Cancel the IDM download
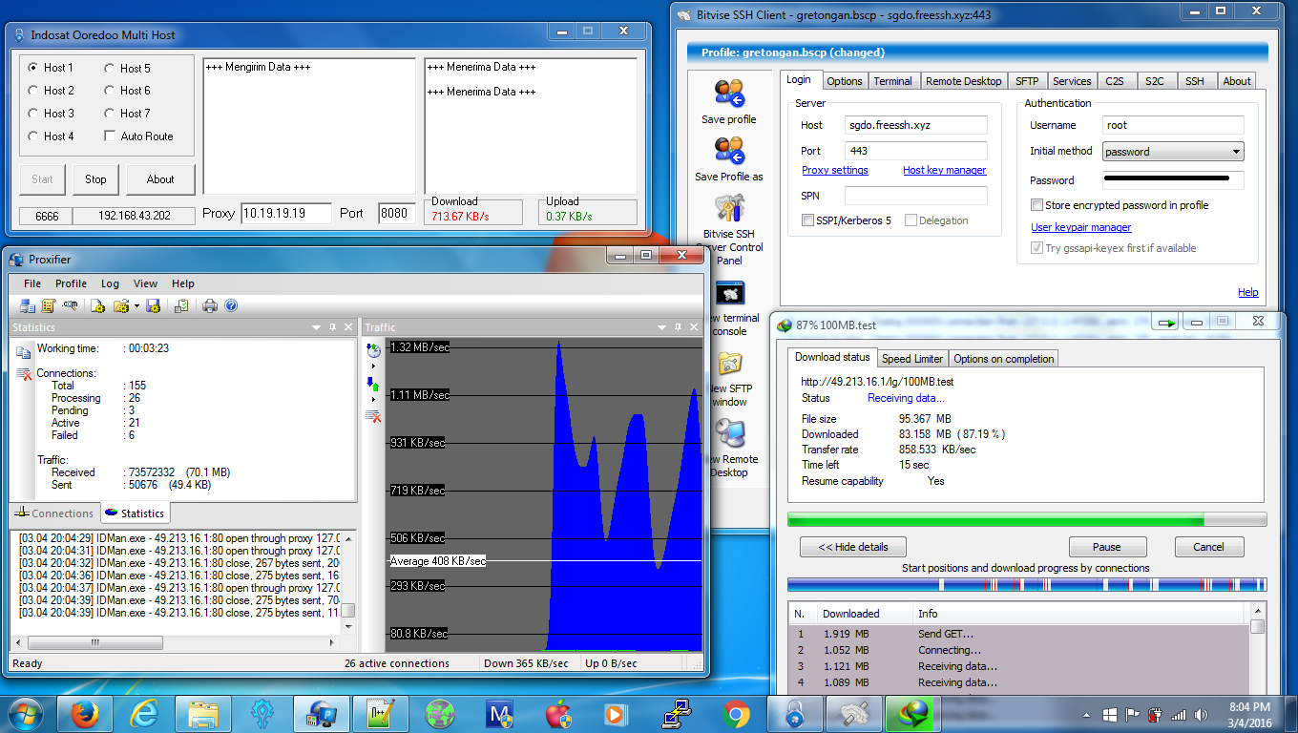The height and width of the screenshot is (733, 1298). pyautogui.click(x=1208, y=547)
